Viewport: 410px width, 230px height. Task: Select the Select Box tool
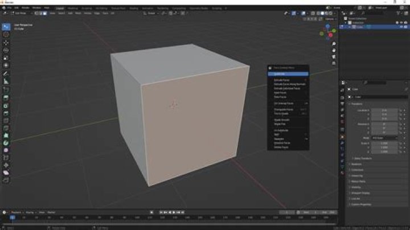pyautogui.click(x=6, y=26)
